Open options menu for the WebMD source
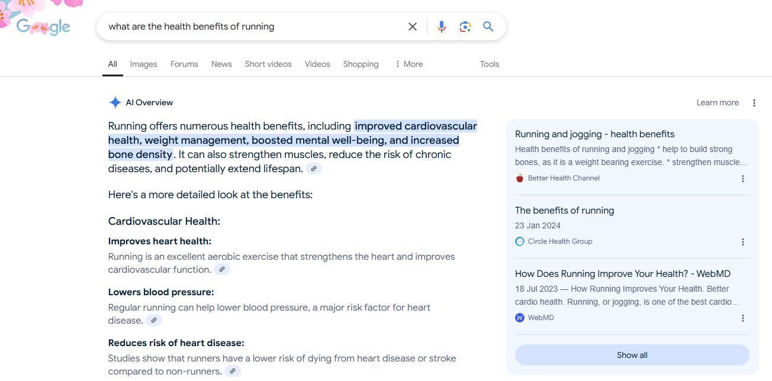772x381 pixels. coord(743,318)
